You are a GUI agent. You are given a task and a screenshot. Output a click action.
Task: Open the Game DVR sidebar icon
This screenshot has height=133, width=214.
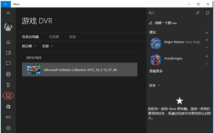8,96
